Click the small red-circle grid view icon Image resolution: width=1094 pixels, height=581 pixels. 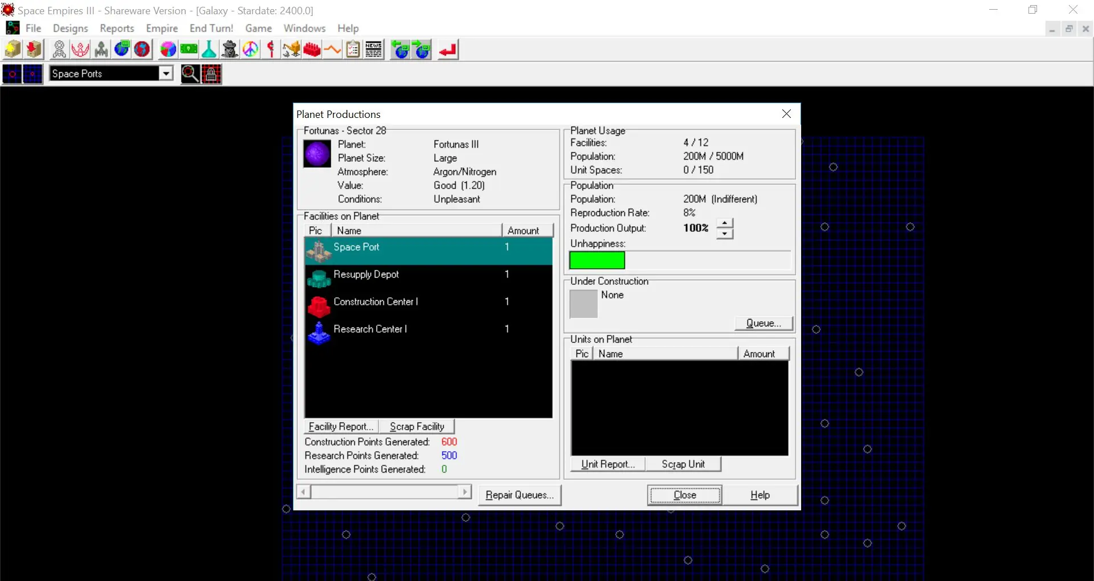coord(32,74)
